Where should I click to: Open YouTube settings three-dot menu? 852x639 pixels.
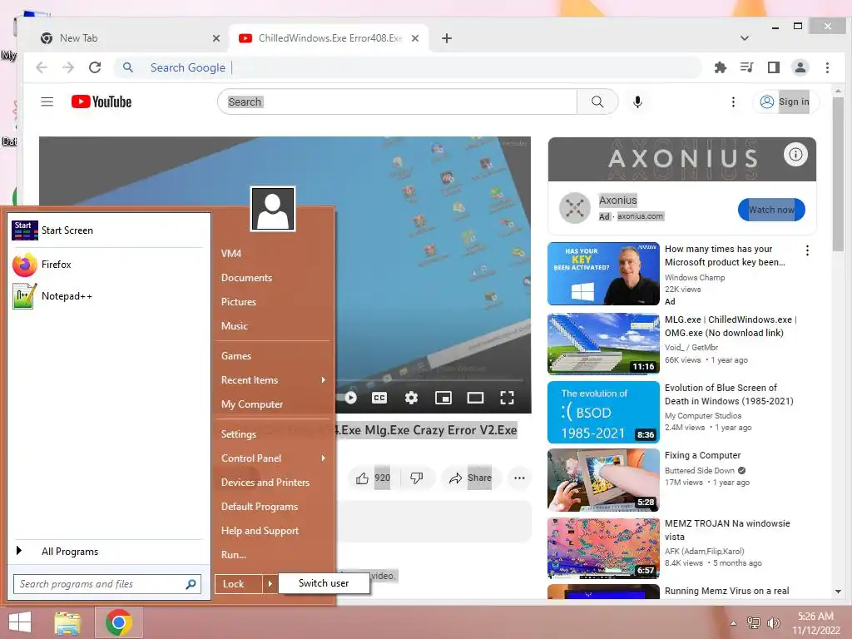[x=733, y=102]
